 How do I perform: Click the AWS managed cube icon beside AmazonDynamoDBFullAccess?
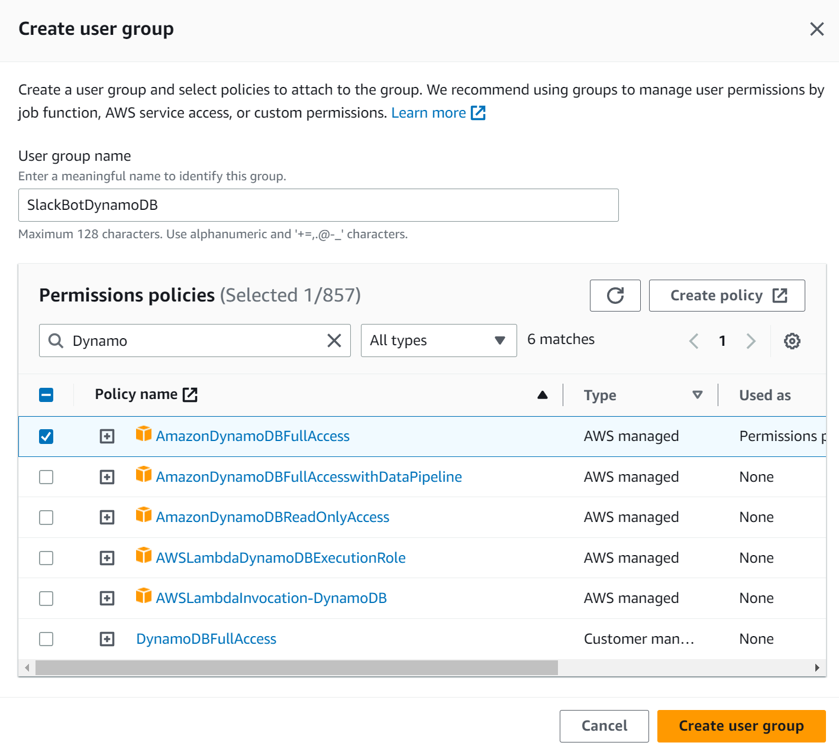(143, 435)
